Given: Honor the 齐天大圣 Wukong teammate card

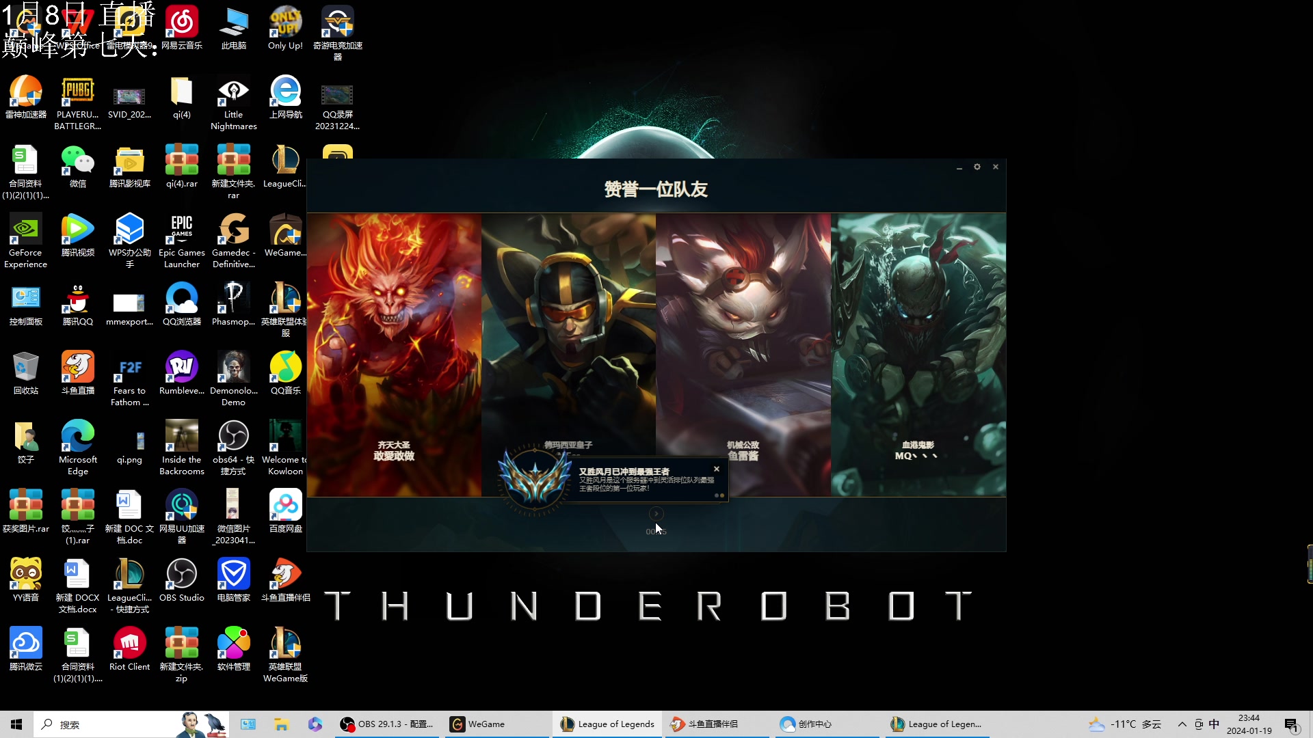Looking at the screenshot, I should (x=394, y=355).
